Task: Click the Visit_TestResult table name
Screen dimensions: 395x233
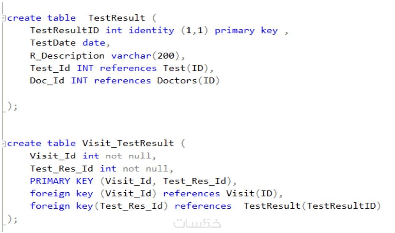Action: 128,143
